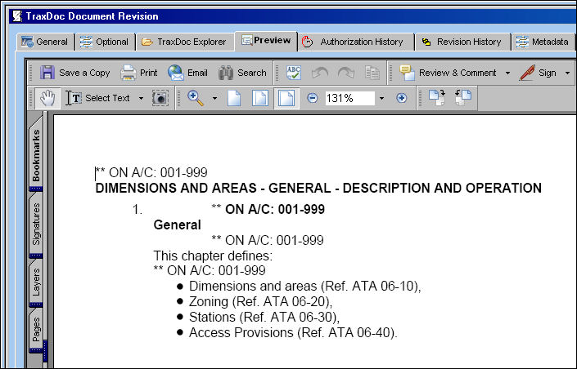This screenshot has height=369, width=577.
Task: Click the Review & Comment label
Action: pyautogui.click(x=458, y=73)
